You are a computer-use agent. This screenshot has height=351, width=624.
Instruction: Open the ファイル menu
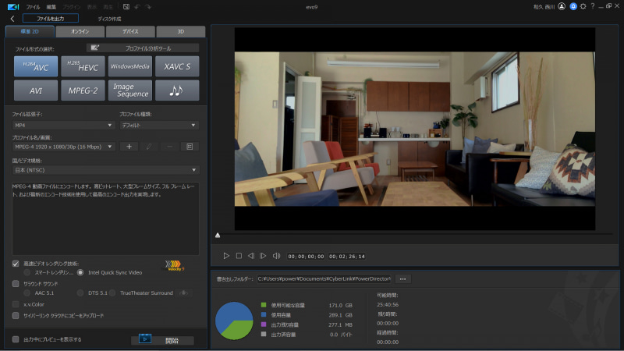pyautogui.click(x=33, y=7)
